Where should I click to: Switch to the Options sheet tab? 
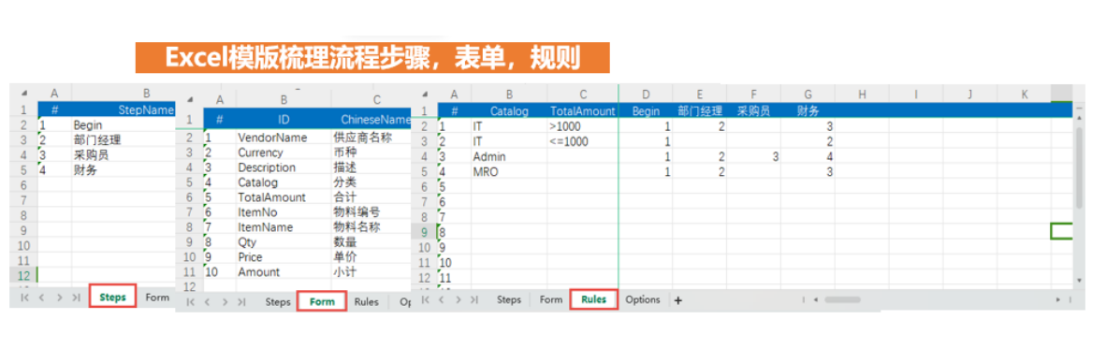tap(643, 299)
